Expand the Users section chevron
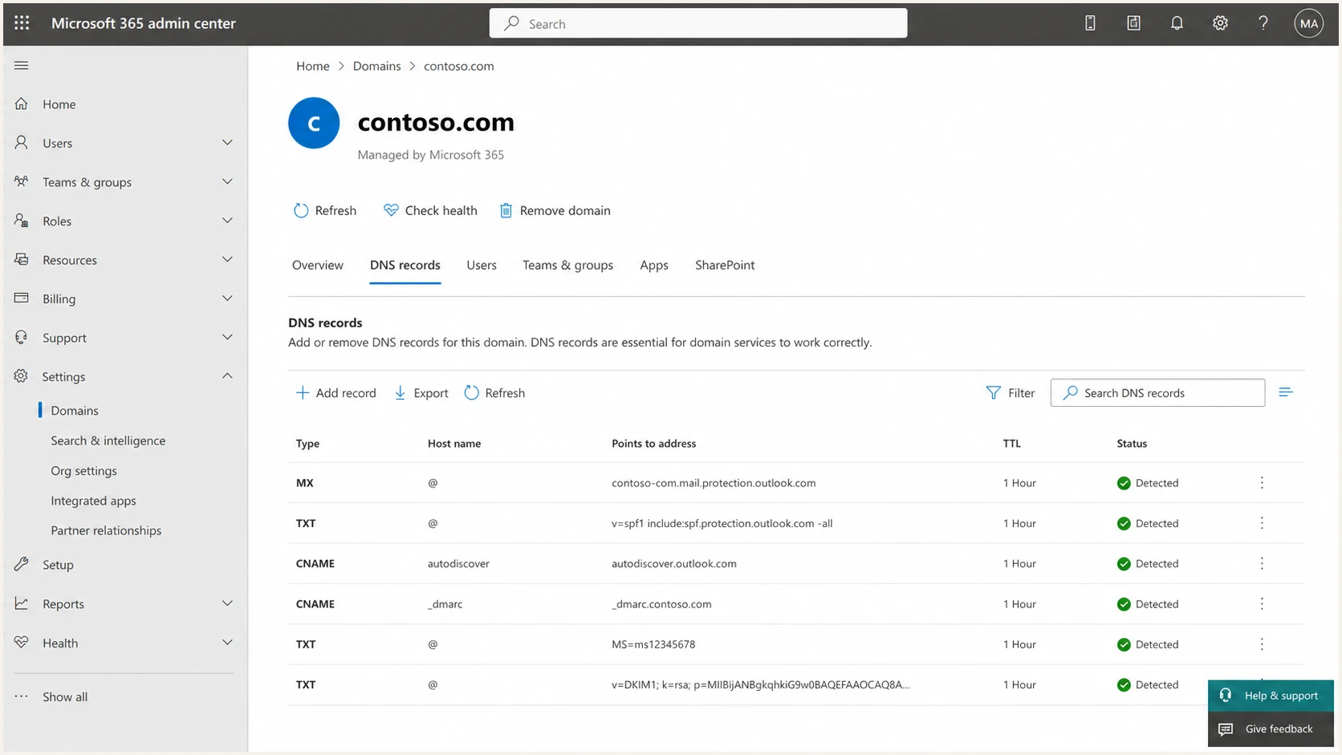This screenshot has height=755, width=1342. click(227, 142)
